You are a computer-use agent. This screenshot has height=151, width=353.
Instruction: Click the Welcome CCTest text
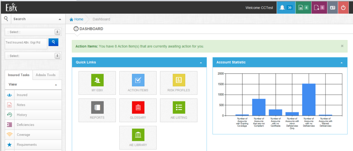259,8
